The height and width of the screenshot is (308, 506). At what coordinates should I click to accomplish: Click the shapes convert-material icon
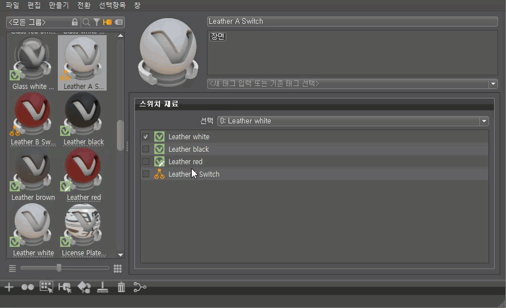tap(84, 287)
